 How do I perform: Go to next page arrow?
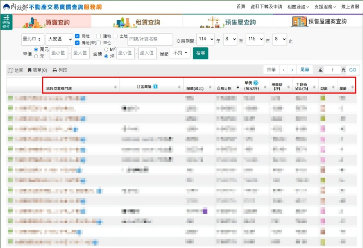(292, 70)
